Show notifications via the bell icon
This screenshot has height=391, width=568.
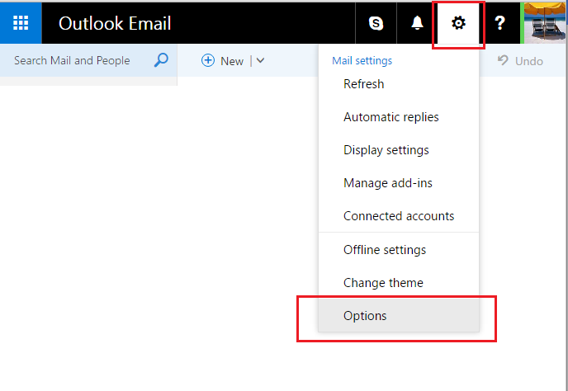point(417,23)
